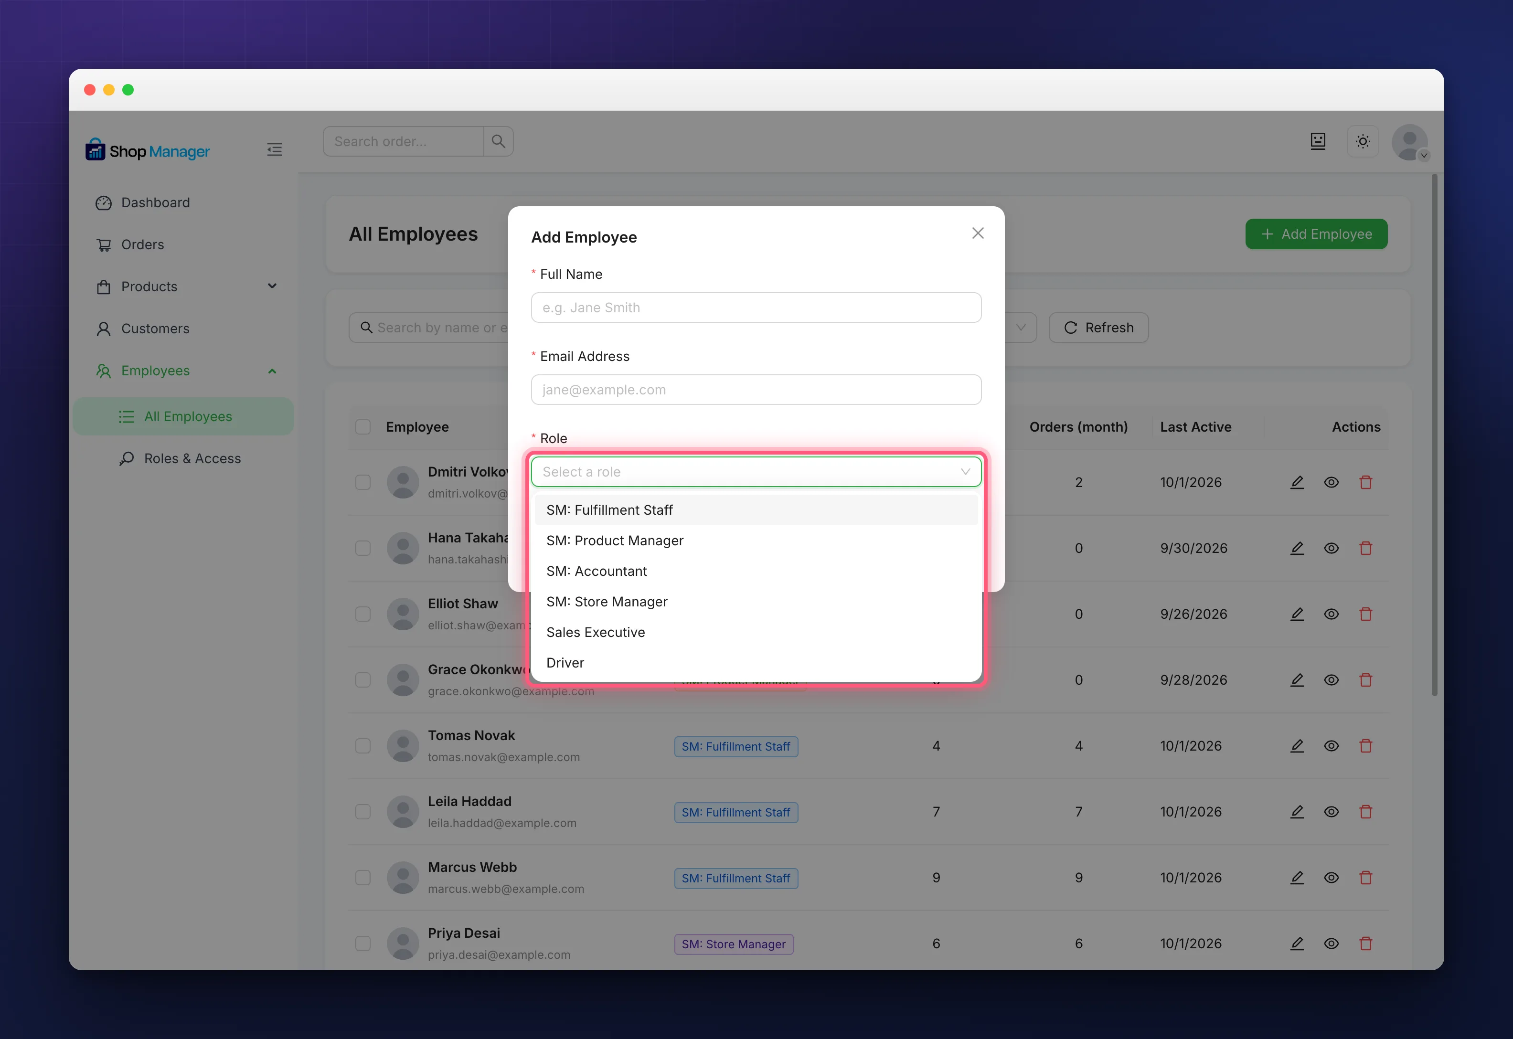Viewport: 1513px width, 1039px height.
Task: Delete Marcus Webb's record
Action: 1366,878
